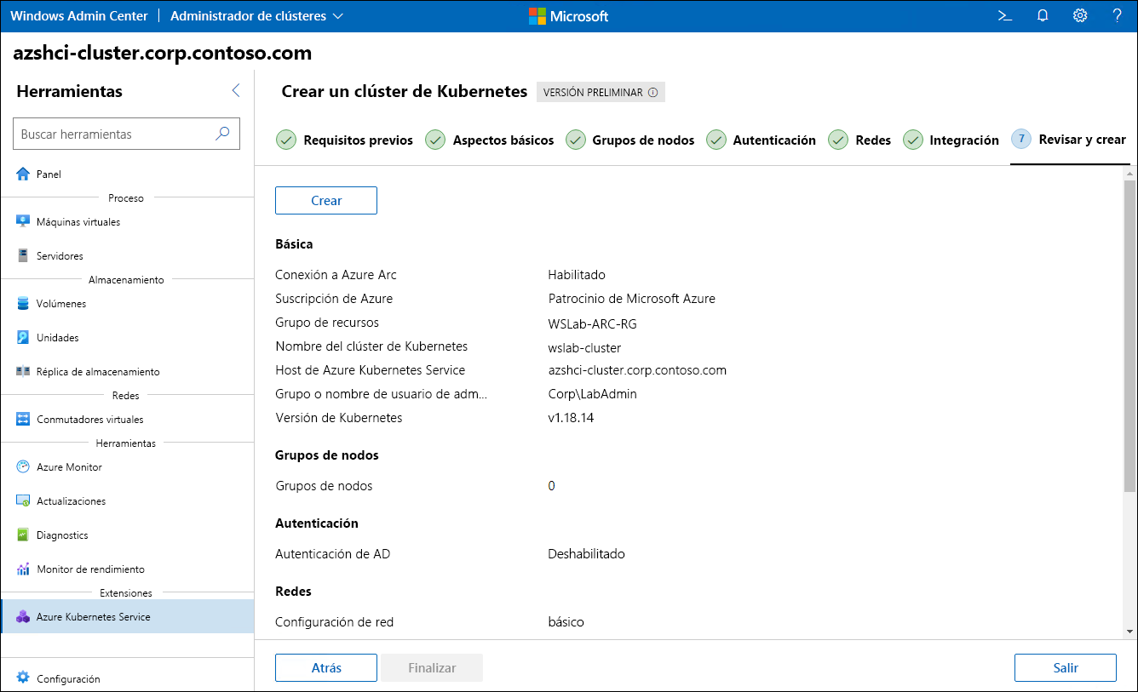The width and height of the screenshot is (1138, 692).
Task: Click the wslab-cluster name value
Action: tap(584, 347)
